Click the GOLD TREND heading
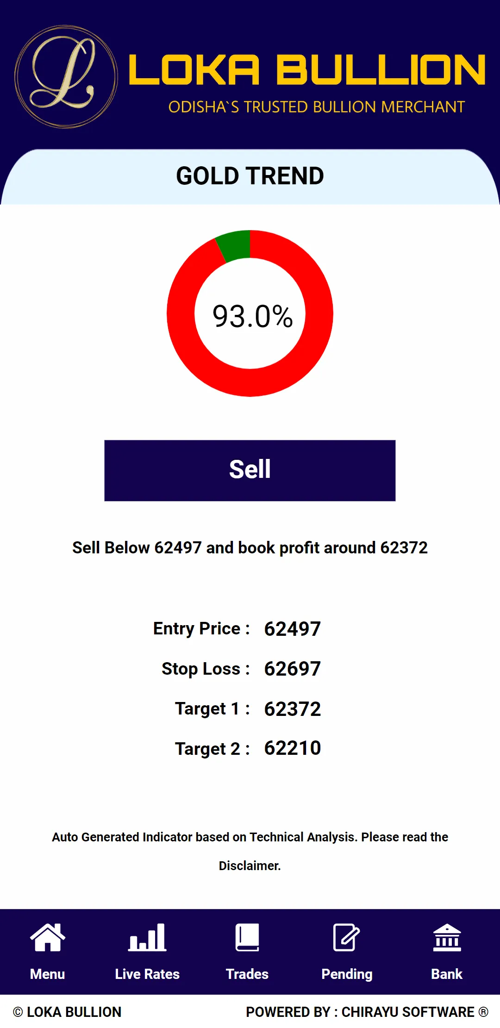The width and height of the screenshot is (500, 1028). (x=250, y=176)
